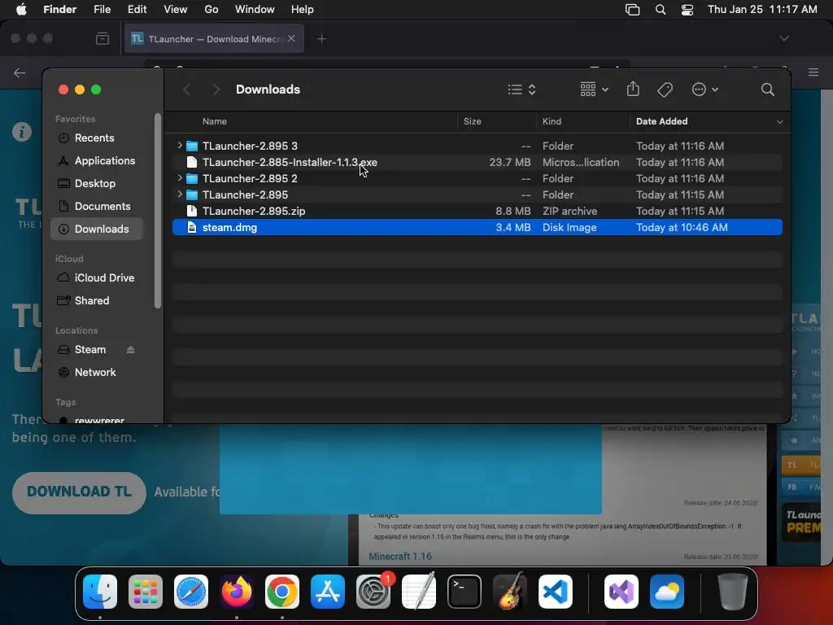This screenshot has width=833, height=625.
Task: Go forward in Finder navigation
Action: point(216,90)
